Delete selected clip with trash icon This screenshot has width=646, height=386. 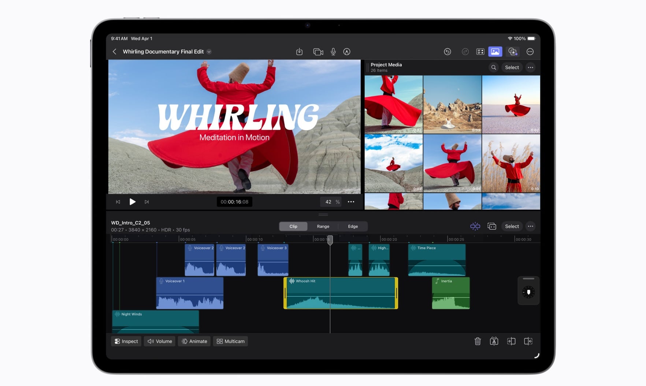(478, 341)
